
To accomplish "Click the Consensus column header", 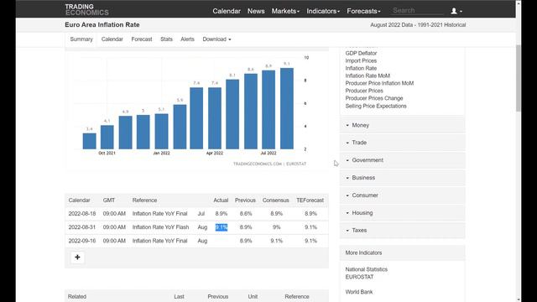I will [276, 200].
